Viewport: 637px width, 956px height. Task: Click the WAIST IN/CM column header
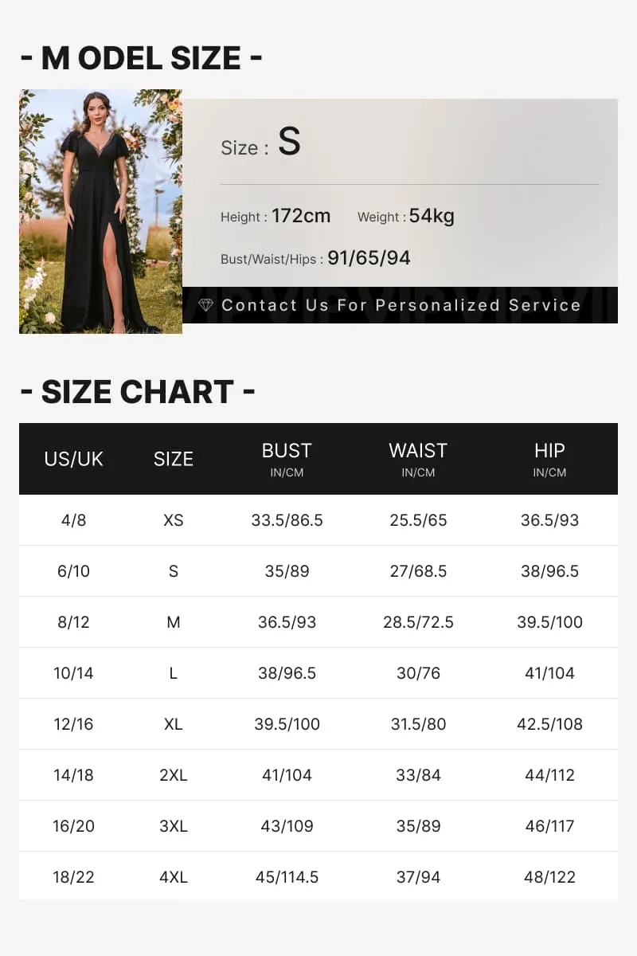[418, 459]
